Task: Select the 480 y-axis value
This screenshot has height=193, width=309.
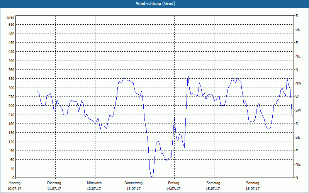Action: click(x=12, y=34)
